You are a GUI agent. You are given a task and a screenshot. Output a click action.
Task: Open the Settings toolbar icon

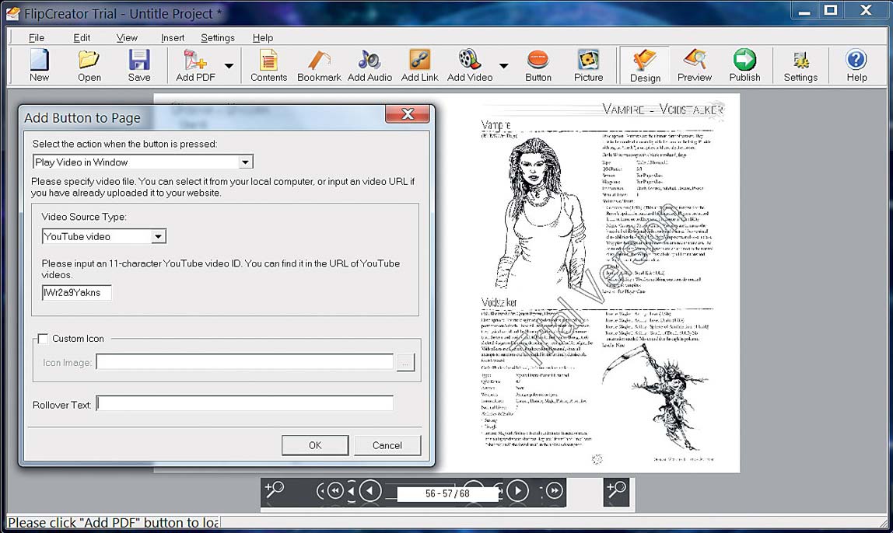800,65
